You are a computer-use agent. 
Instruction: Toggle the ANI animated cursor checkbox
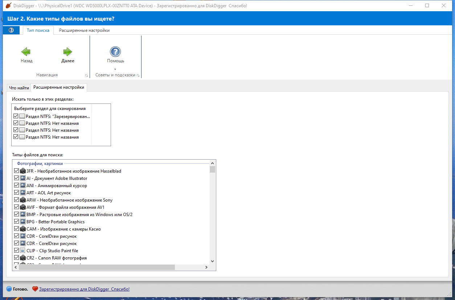16,185
